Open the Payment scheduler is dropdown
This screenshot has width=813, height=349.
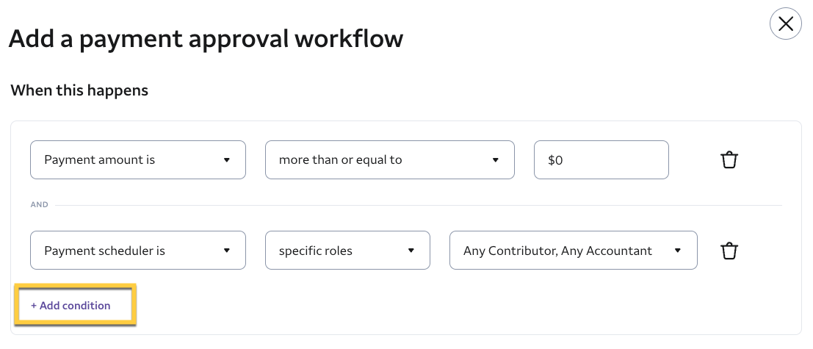pos(137,251)
